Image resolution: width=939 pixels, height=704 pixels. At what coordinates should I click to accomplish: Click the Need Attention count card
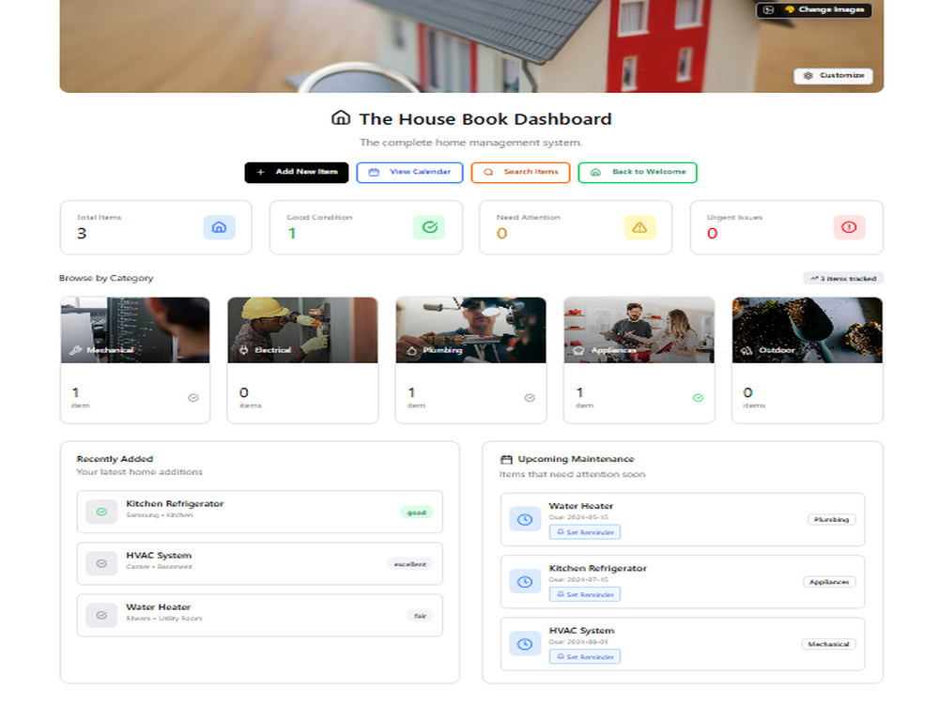click(576, 227)
